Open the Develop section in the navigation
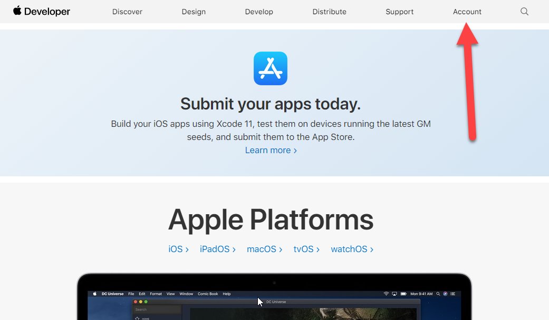This screenshot has height=320, width=549. [259, 11]
